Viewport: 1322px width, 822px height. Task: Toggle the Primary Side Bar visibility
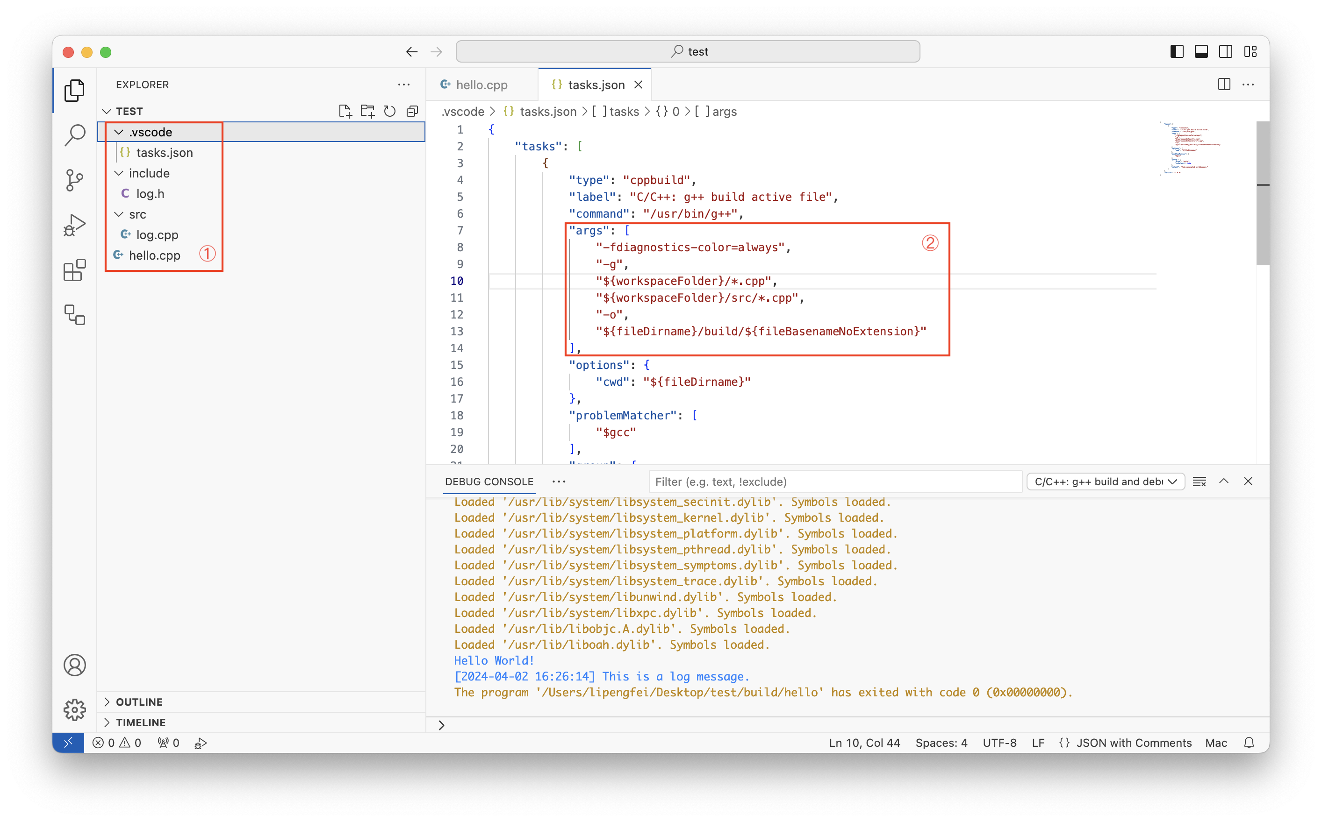point(1177,52)
